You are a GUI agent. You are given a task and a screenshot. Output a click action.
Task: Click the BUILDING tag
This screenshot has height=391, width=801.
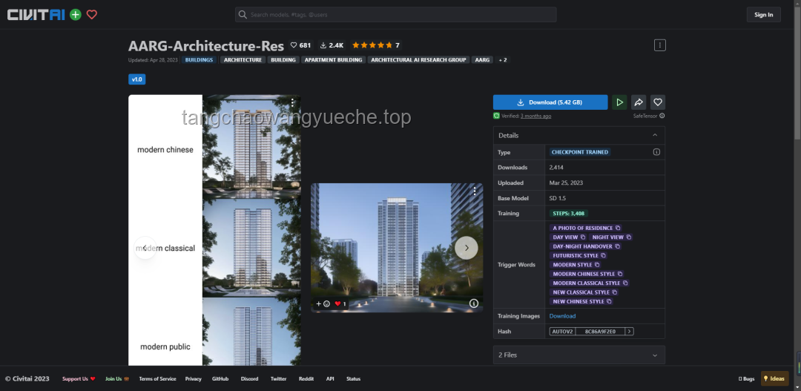click(x=283, y=60)
